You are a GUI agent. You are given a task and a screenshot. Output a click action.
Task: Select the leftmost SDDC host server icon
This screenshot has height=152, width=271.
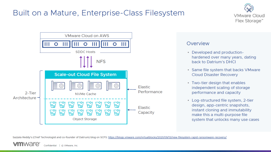coord(56,44)
